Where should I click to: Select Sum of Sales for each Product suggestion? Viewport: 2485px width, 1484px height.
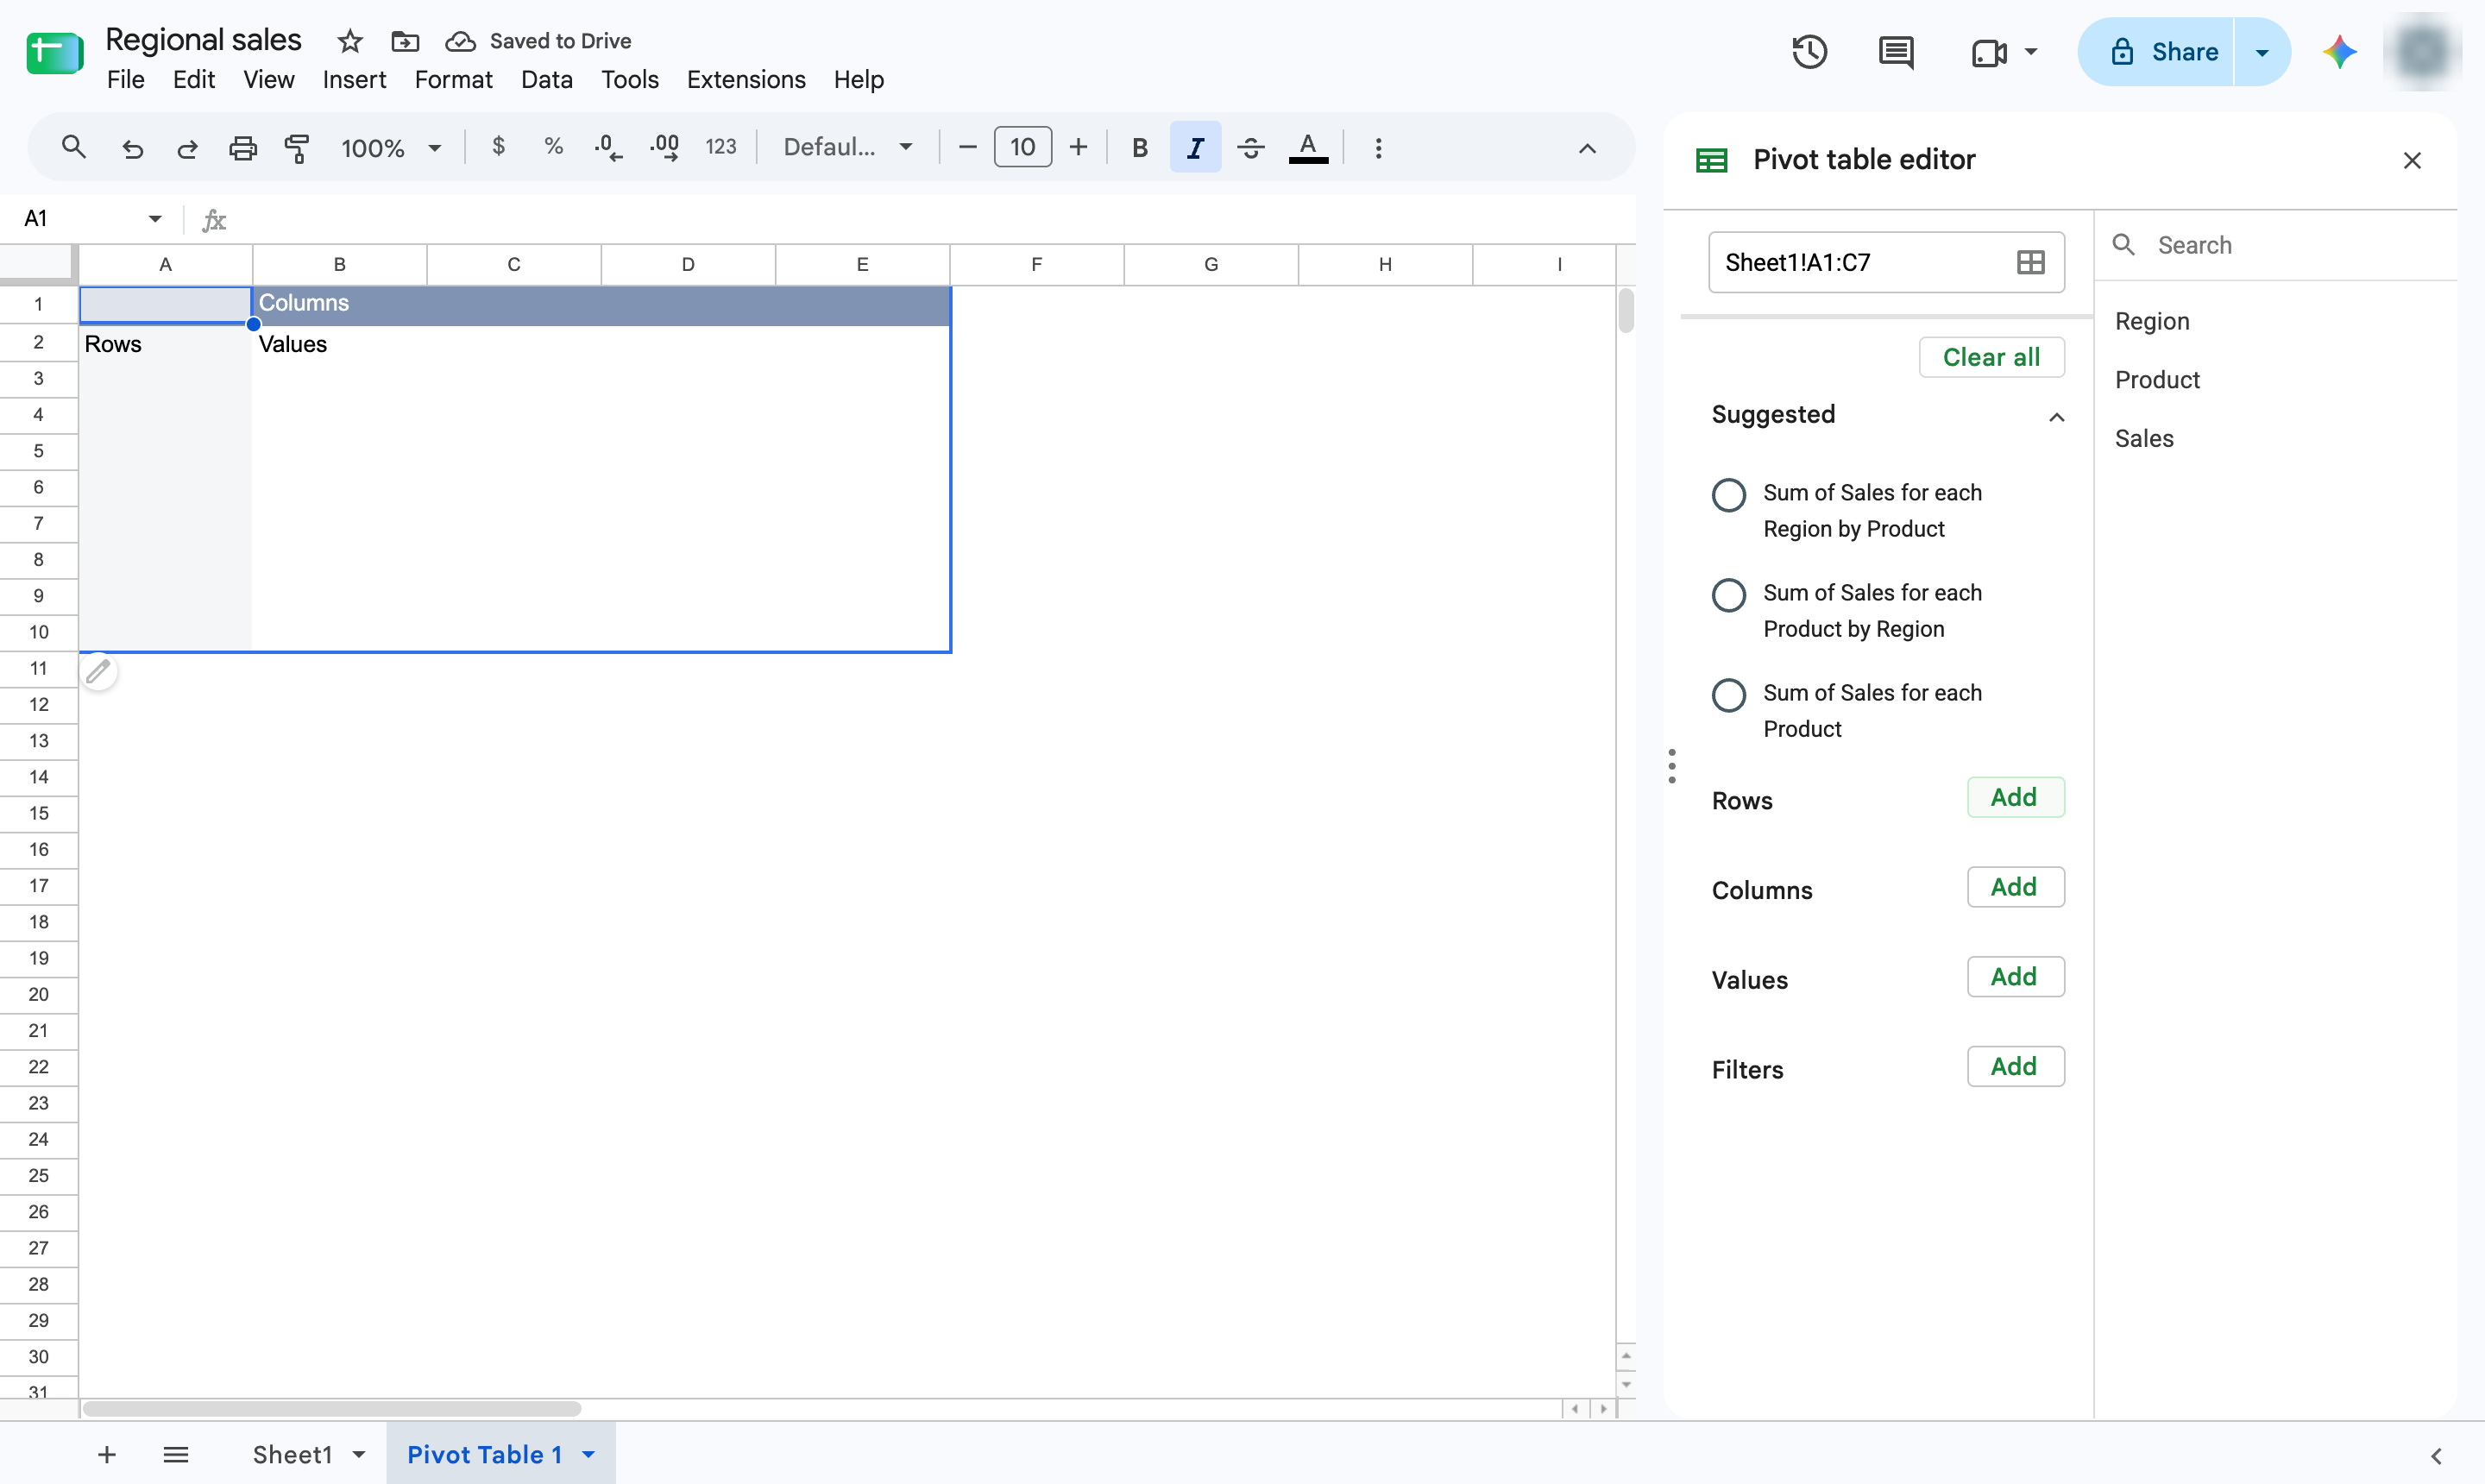1728,694
